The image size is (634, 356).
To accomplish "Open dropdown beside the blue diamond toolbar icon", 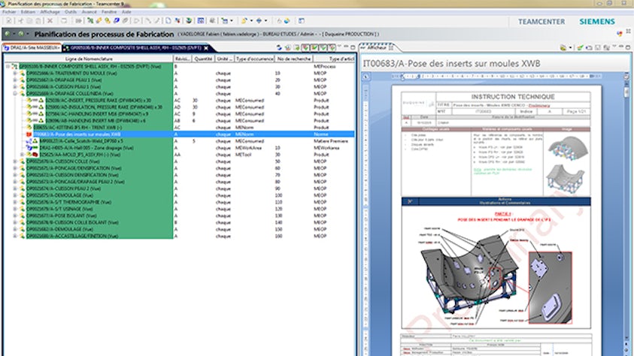I will point(265,21).
